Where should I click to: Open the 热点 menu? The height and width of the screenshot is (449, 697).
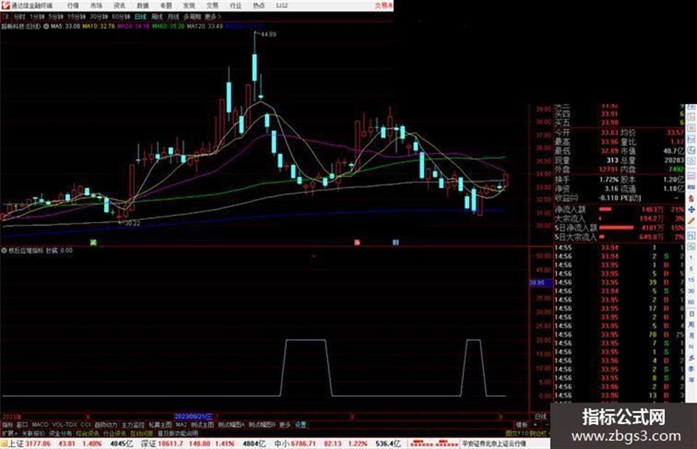(259, 6)
